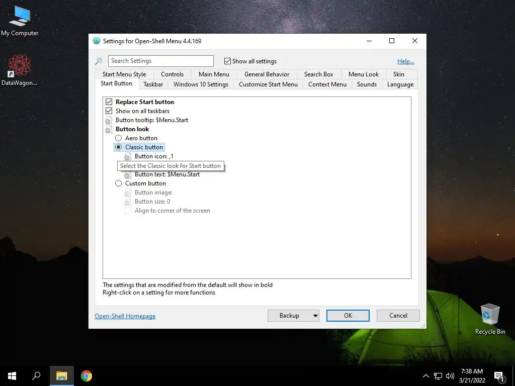This screenshot has width=515, height=386.
Task: Open the Open-Shell Homepage link
Action: (x=125, y=316)
